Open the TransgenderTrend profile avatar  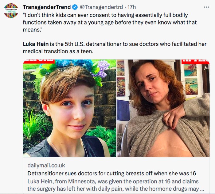coord(11,10)
